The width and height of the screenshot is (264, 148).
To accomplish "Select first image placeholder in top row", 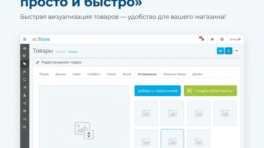I will click(146, 113).
